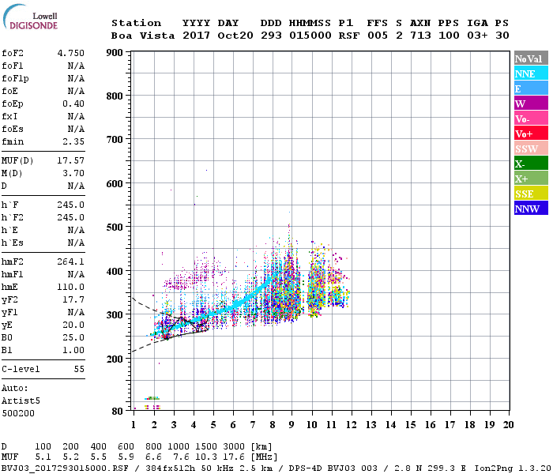Click the W purple legend swatch
Viewport: 553px width, 474px height.
531,103
